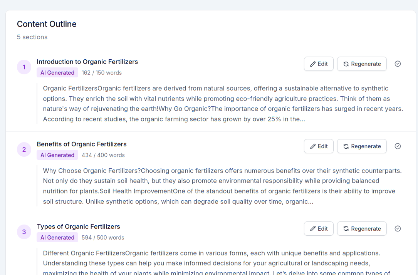Toggle the check circle for section 1

pyautogui.click(x=398, y=64)
